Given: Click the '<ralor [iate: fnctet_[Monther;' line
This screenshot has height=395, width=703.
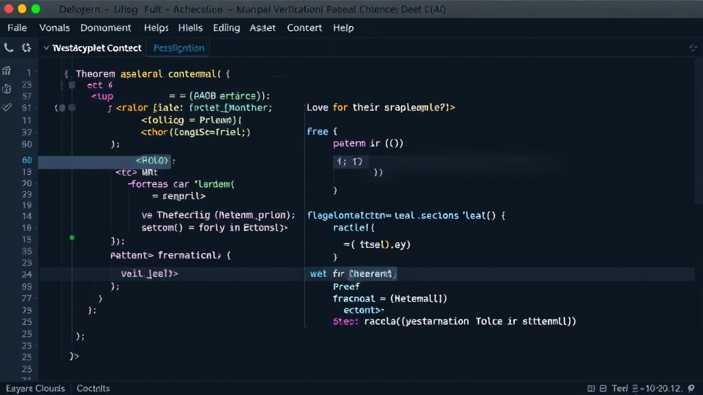Looking at the screenshot, I should tap(194, 108).
